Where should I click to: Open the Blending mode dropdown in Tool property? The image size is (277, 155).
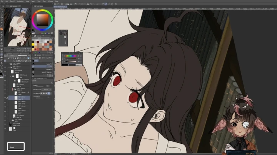tap(47, 90)
